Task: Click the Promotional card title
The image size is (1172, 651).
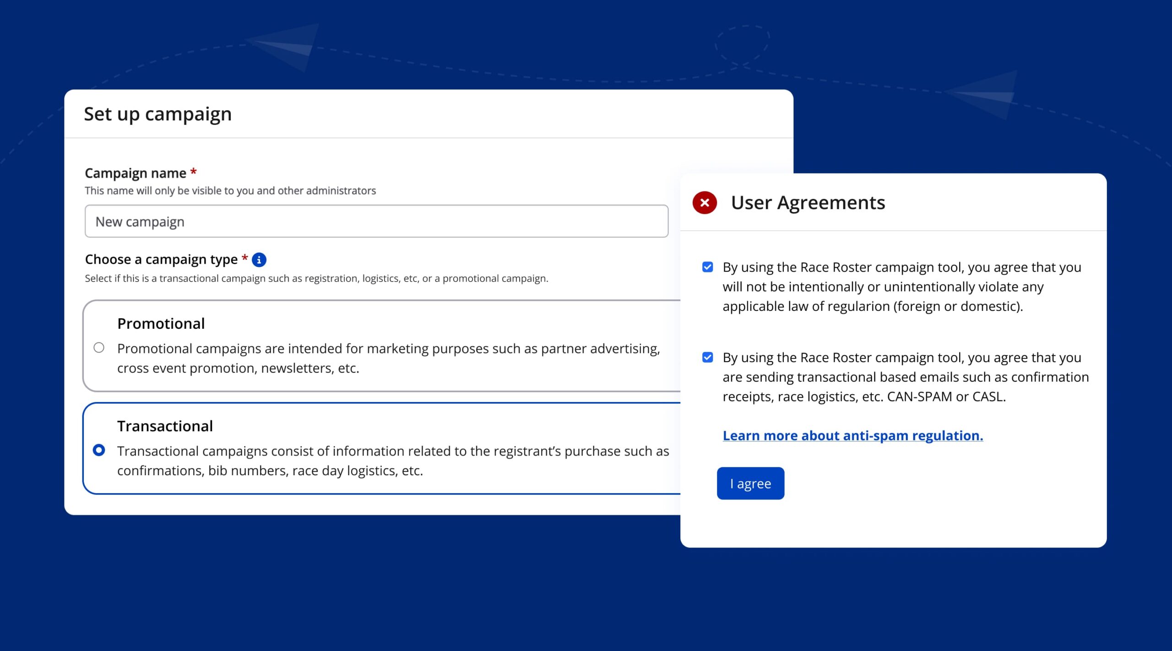Action: click(161, 324)
